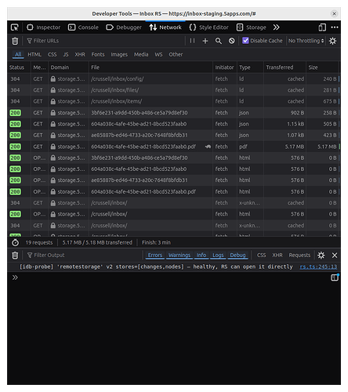
Task: Filter requests by Other
Action: pos(176,54)
